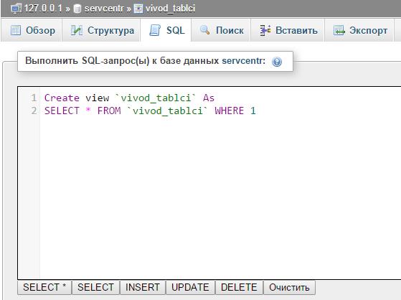This screenshot has height=300, width=401.
Task: Switch to the Экспорт tab
Action: tap(359, 30)
